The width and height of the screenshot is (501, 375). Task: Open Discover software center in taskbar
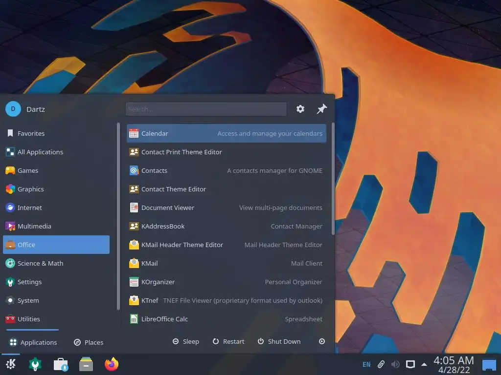pyautogui.click(x=61, y=364)
